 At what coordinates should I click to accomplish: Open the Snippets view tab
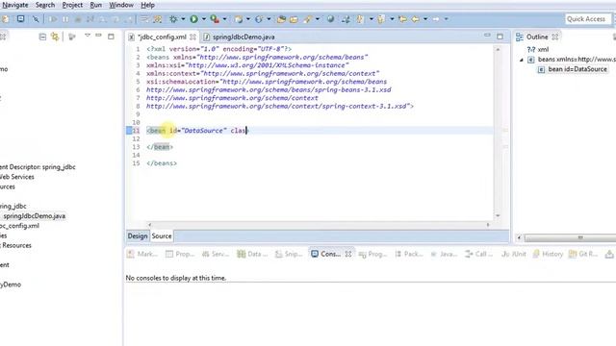289,254
